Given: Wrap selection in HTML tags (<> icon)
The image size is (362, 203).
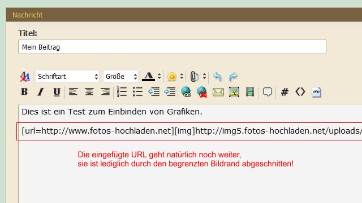Looking at the screenshot, I should coord(300,92).
